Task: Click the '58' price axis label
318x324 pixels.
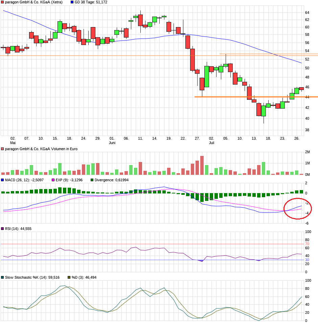Action: [307, 35]
